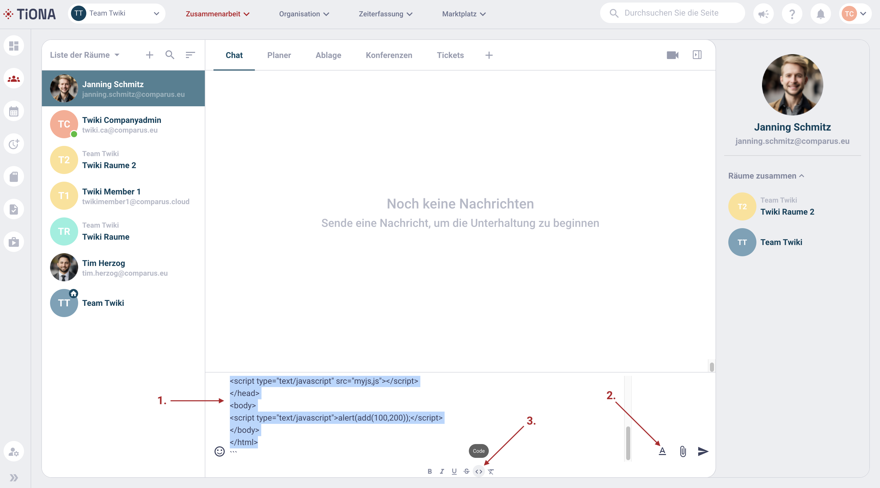Open the notifications bell

(x=820, y=14)
